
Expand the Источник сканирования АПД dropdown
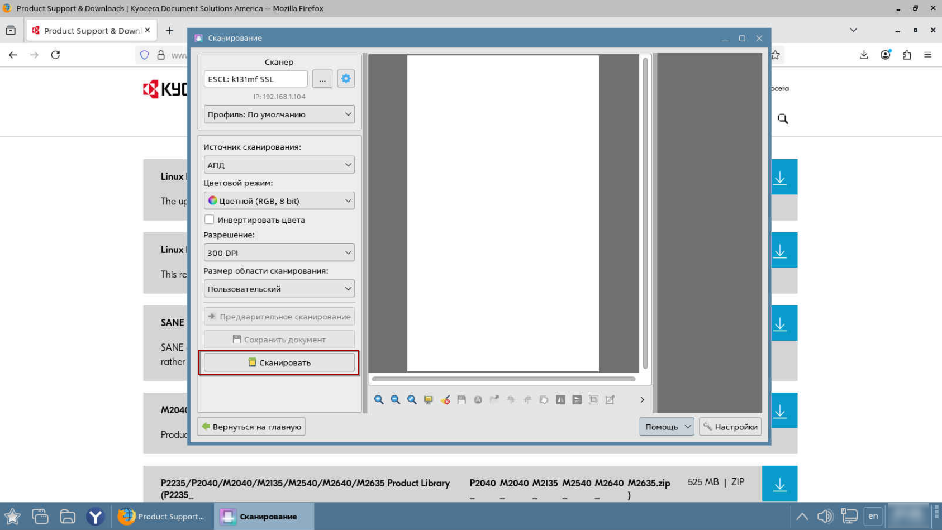coord(279,165)
